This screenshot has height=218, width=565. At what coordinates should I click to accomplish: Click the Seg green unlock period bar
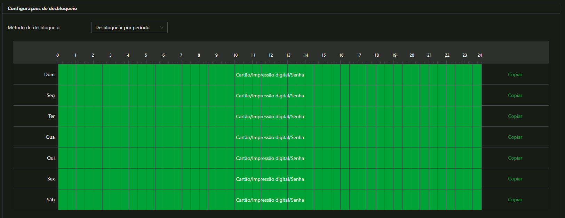(x=270, y=96)
